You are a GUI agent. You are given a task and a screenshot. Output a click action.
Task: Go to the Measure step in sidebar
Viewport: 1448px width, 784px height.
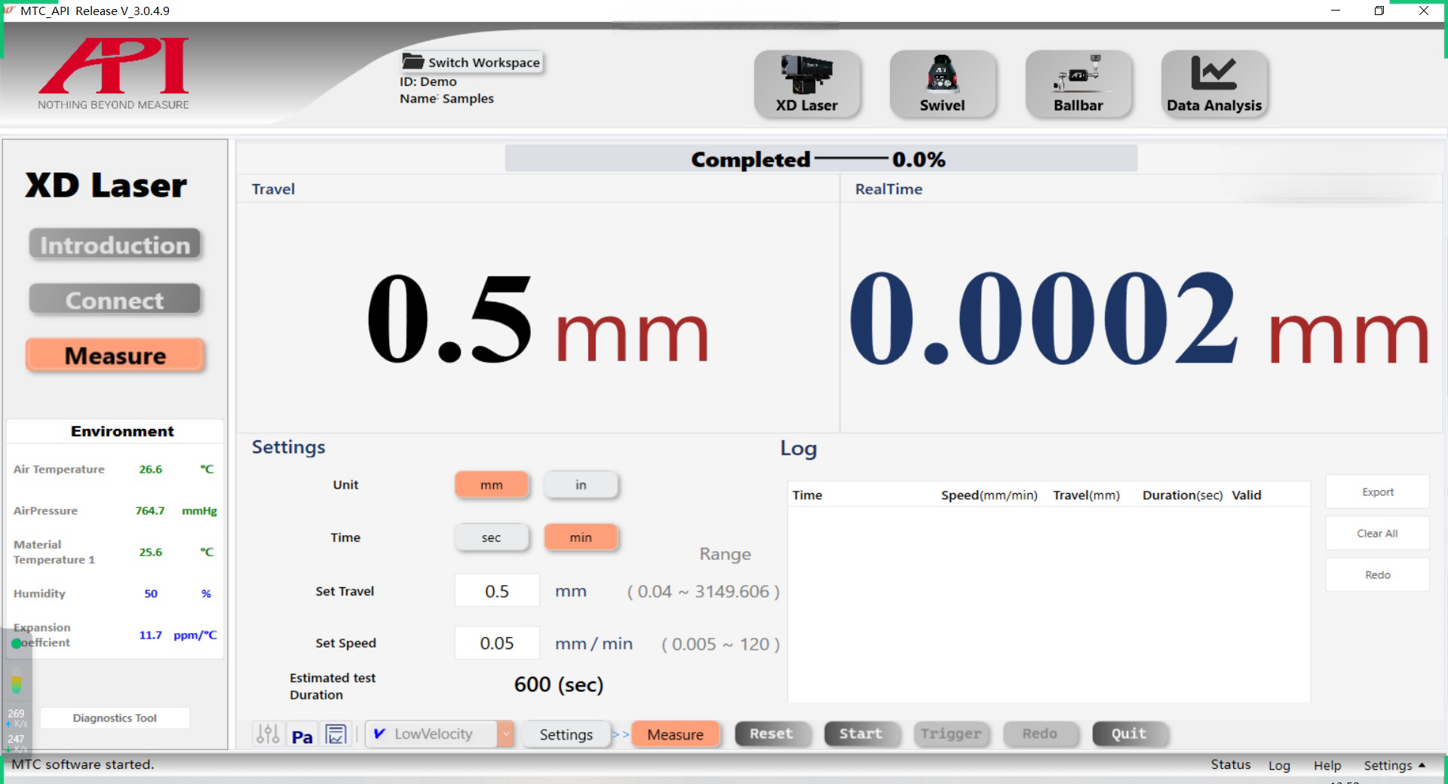pyautogui.click(x=115, y=355)
